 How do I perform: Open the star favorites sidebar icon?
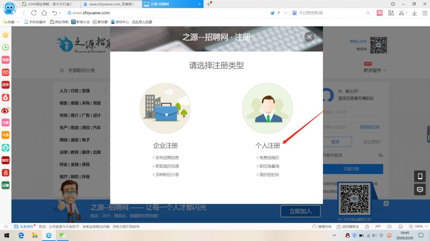[6, 35]
